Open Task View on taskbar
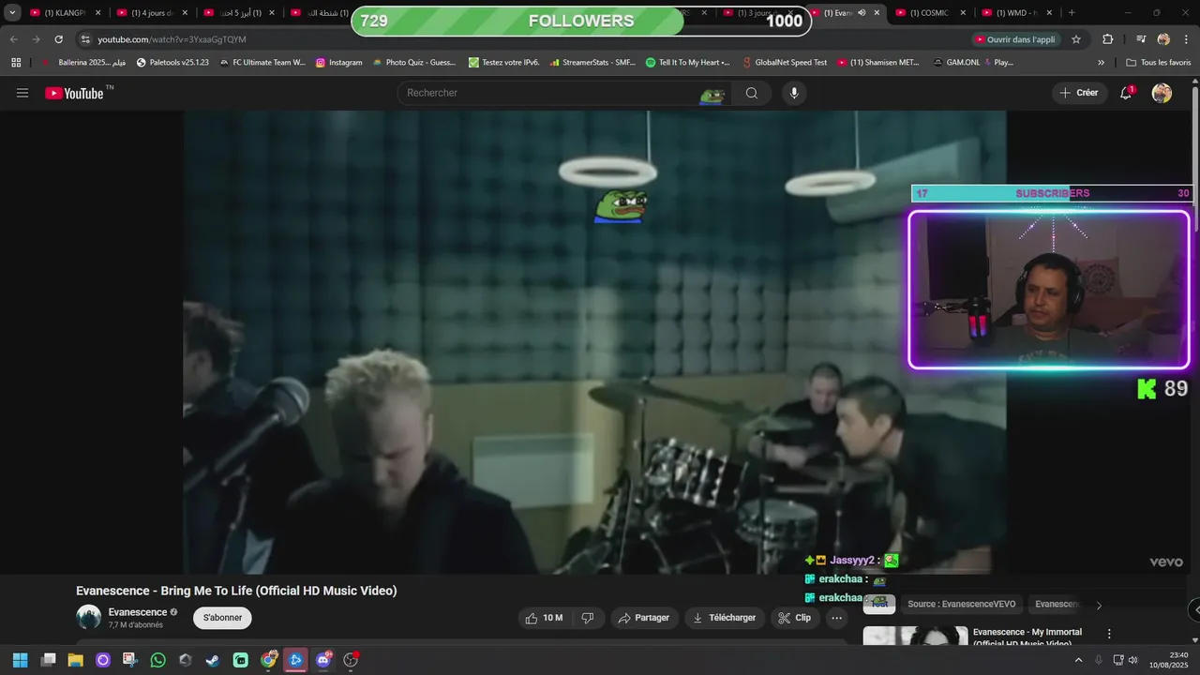 [x=49, y=660]
